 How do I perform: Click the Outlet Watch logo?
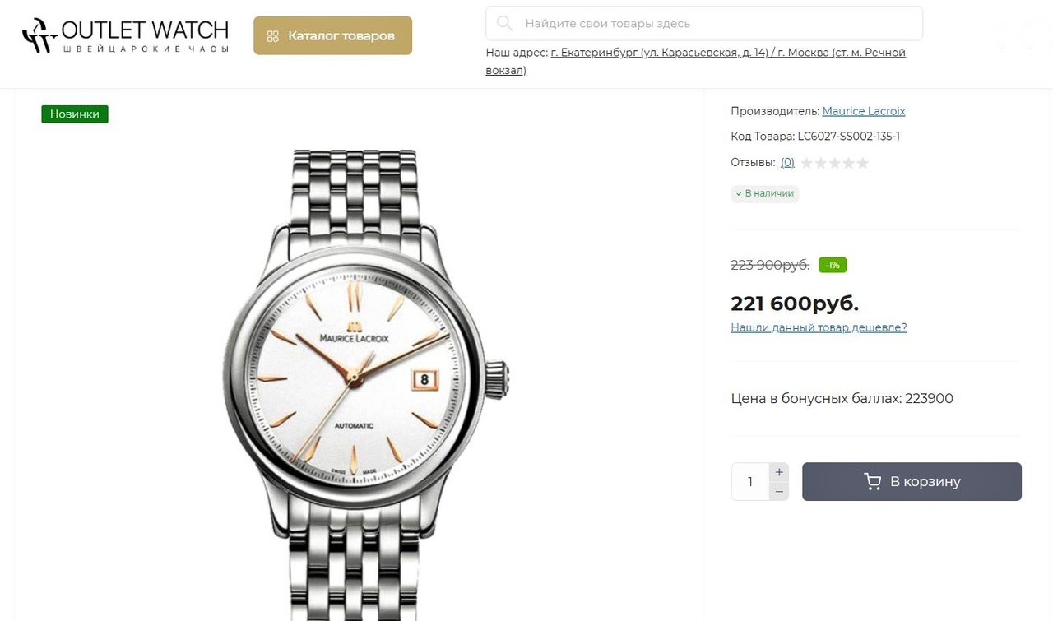click(x=125, y=36)
